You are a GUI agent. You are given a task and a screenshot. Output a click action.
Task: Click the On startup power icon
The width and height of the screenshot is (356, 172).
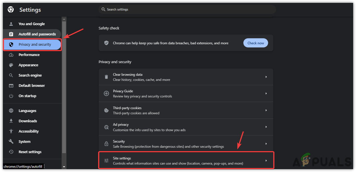(11, 96)
